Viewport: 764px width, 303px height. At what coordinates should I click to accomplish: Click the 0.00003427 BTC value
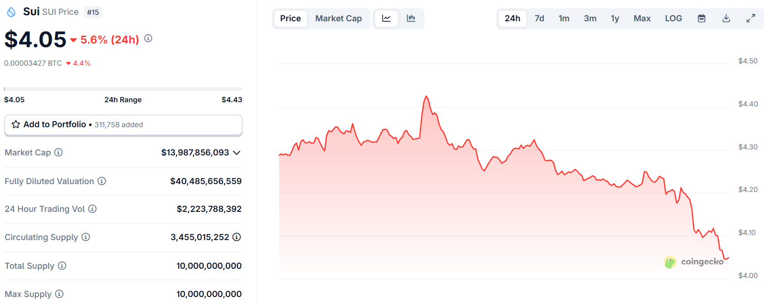(33, 63)
